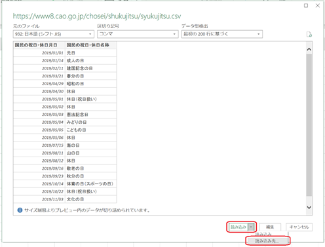325x247 pixels.
Task: Click the cell 2019/10/22
Action: (x=39, y=191)
